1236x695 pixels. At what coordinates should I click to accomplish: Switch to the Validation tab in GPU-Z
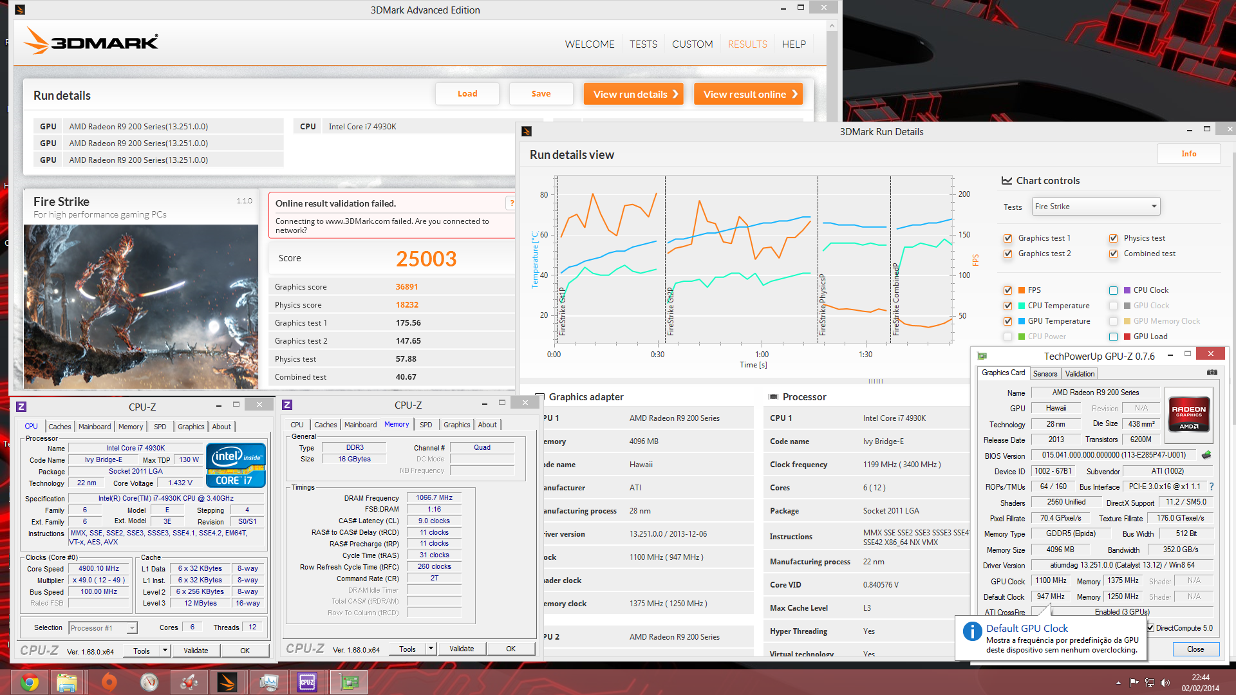pyautogui.click(x=1080, y=373)
